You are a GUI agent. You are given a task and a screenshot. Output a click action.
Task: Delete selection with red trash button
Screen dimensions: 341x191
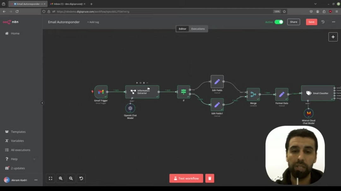pos(210,178)
